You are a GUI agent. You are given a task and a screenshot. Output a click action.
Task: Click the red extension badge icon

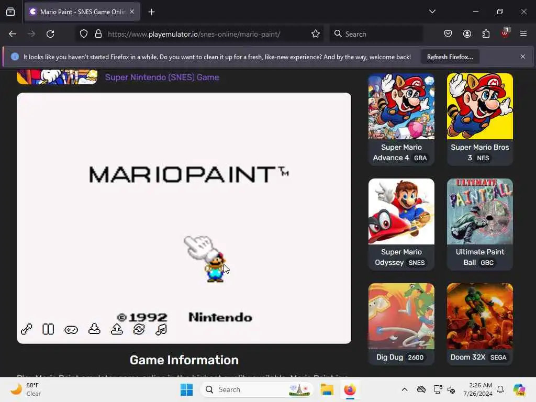505,33
